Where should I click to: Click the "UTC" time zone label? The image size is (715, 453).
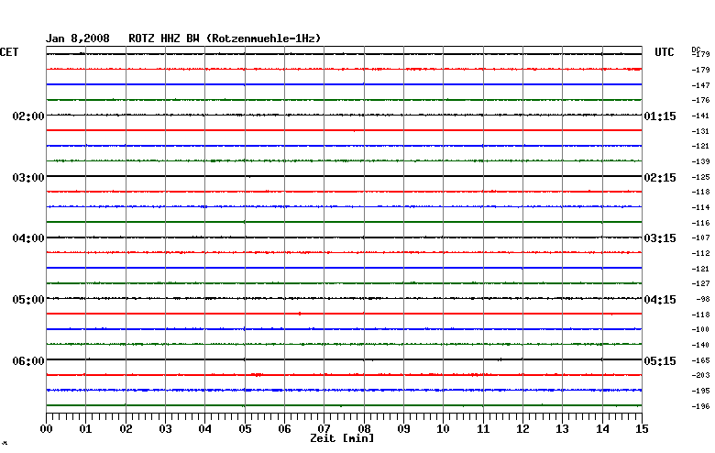pyautogui.click(x=665, y=52)
